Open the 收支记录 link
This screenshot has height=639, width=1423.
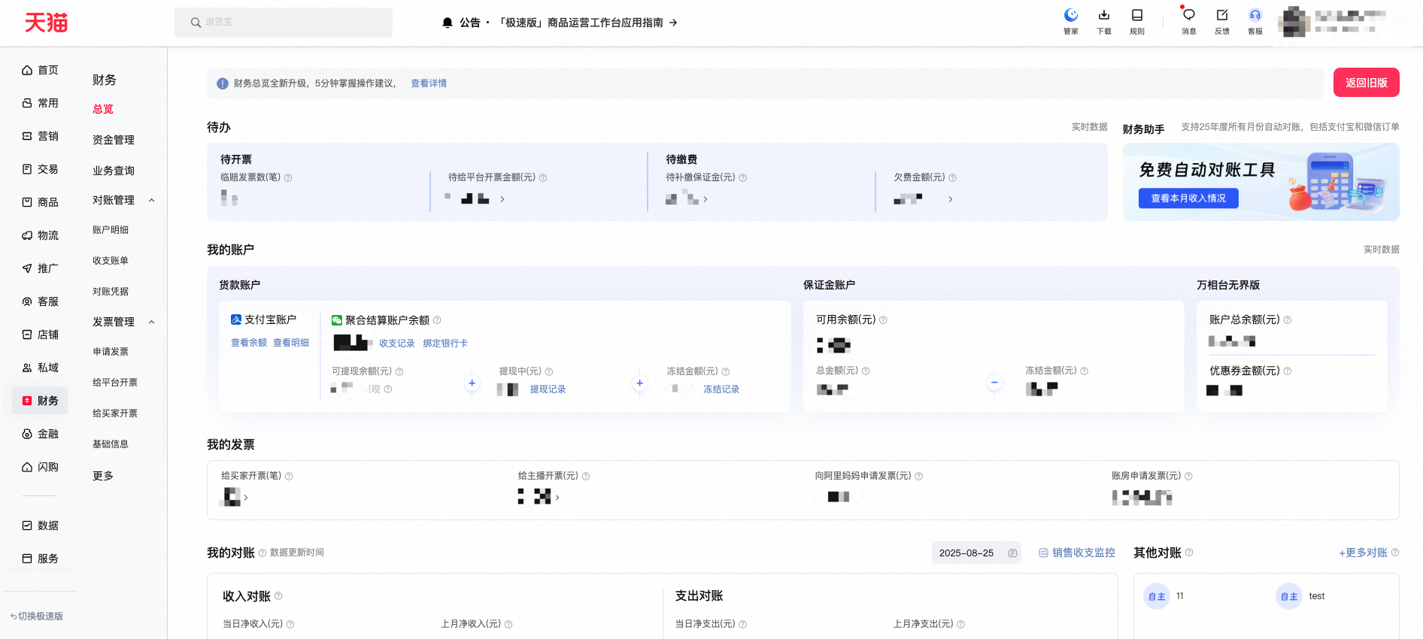[397, 344]
